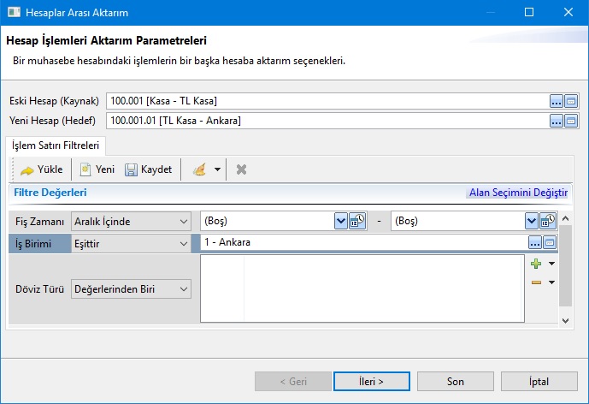Open lookup (...) for Eski Hesap field

(x=557, y=101)
